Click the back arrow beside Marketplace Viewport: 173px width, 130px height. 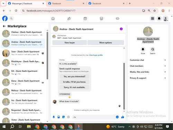(x=4, y=26)
